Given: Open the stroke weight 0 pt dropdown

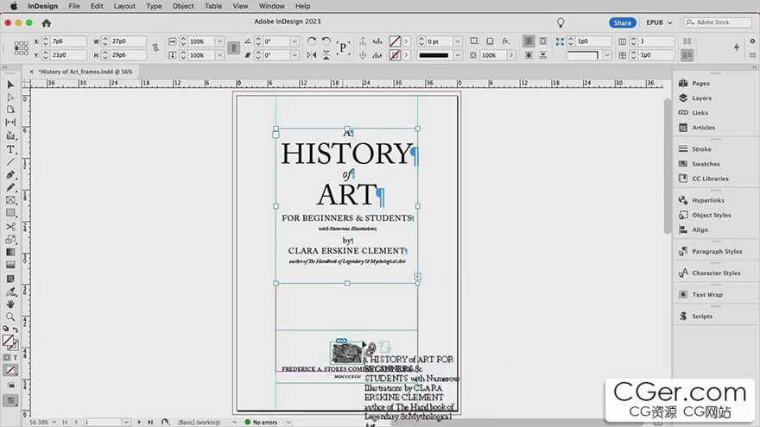Looking at the screenshot, I should [457, 41].
